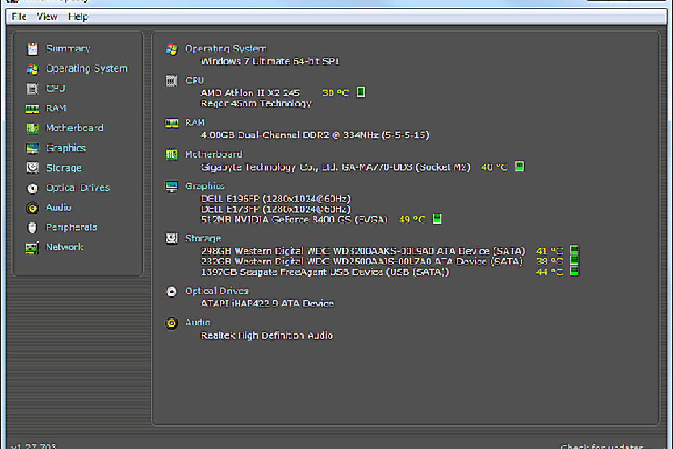Click the Operating System heading in main panel

pos(225,49)
